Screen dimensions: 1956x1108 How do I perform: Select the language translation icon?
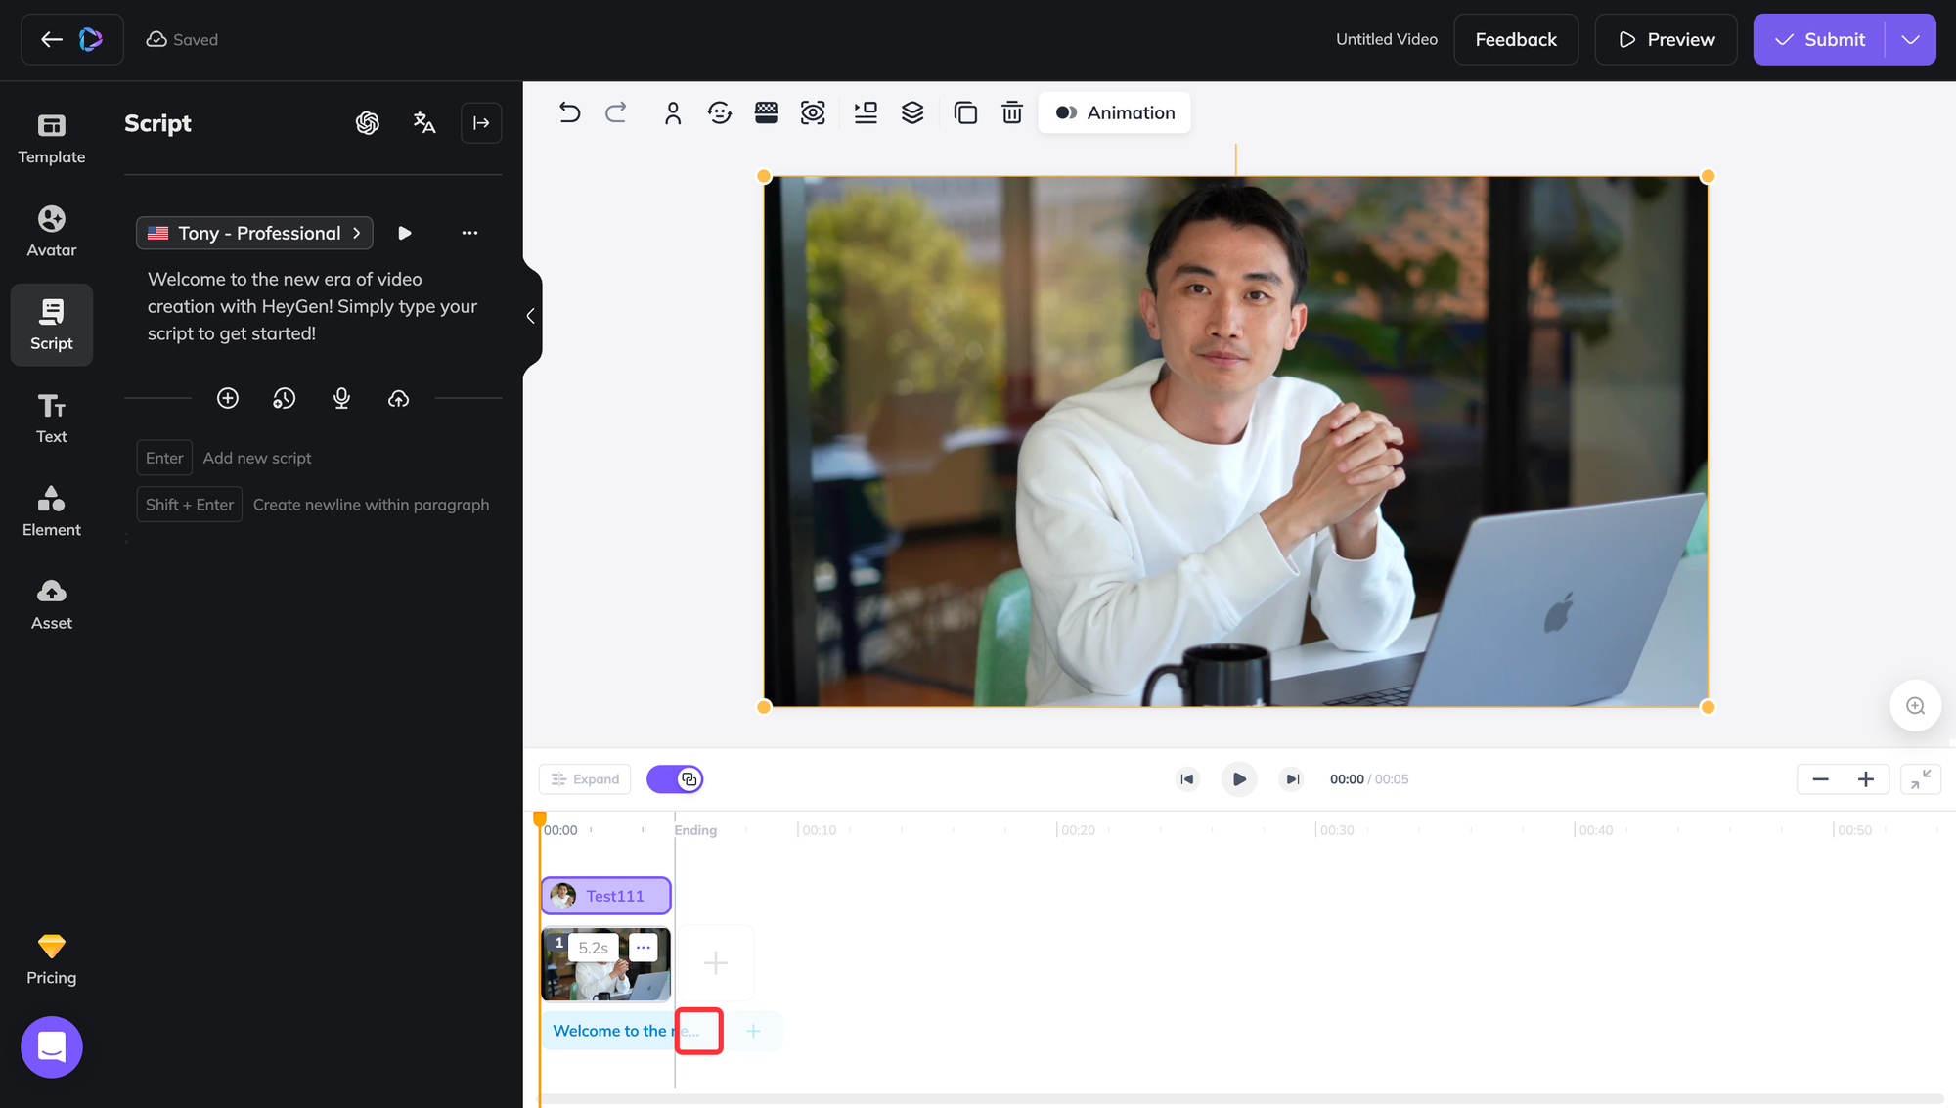423,122
